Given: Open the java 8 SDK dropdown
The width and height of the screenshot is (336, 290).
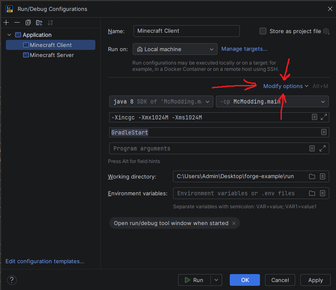Looking at the screenshot, I should click(x=161, y=101).
